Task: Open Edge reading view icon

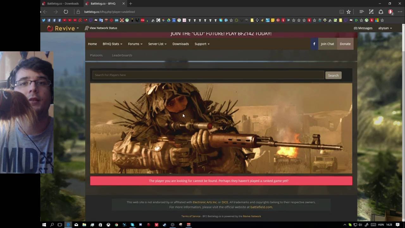Action: [x=341, y=12]
